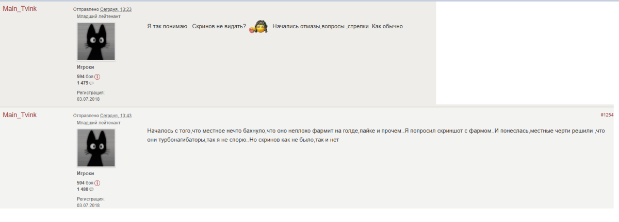Click the popcorn smiley emoji in the first post
The width and height of the screenshot is (619, 222).
coord(258,27)
